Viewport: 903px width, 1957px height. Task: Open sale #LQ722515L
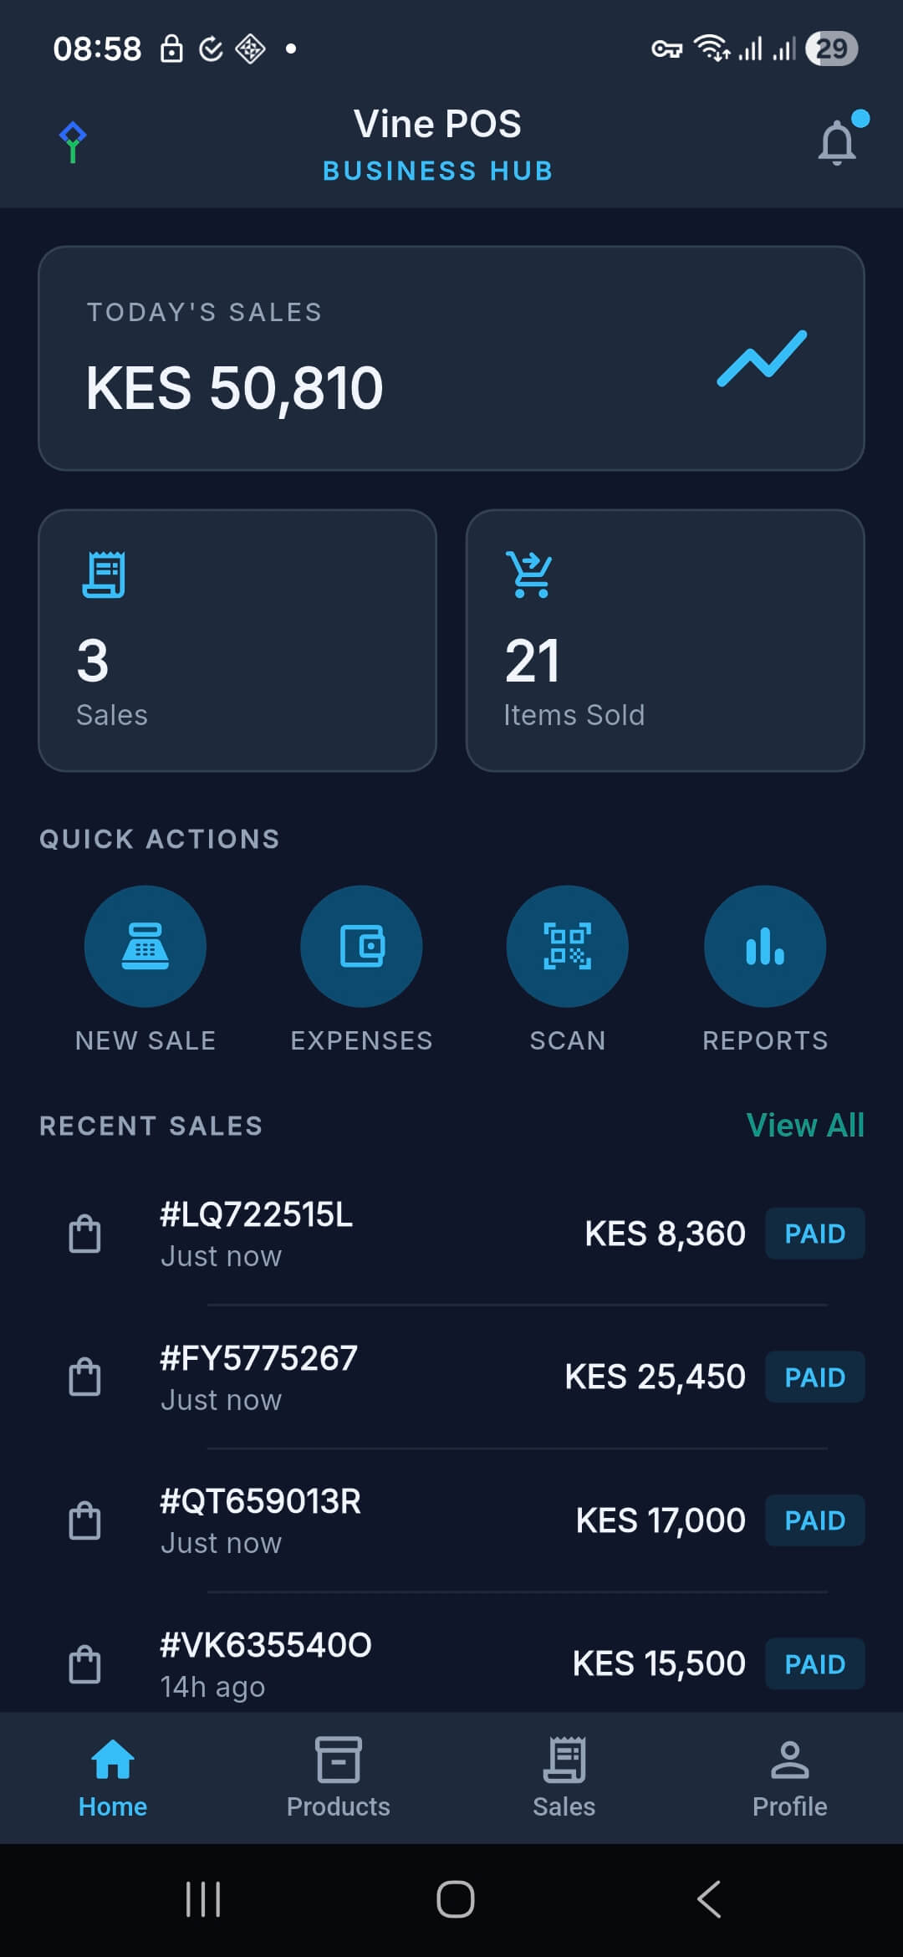point(451,1234)
